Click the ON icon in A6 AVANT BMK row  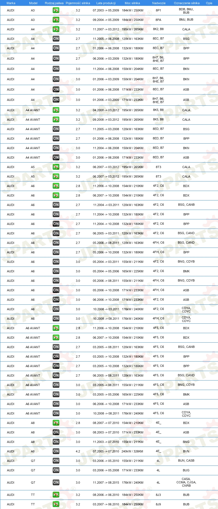click(56, 394)
